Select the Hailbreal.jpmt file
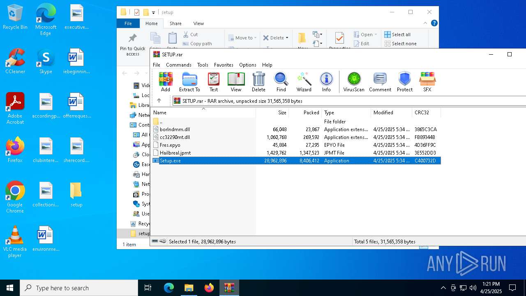 point(296,153)
